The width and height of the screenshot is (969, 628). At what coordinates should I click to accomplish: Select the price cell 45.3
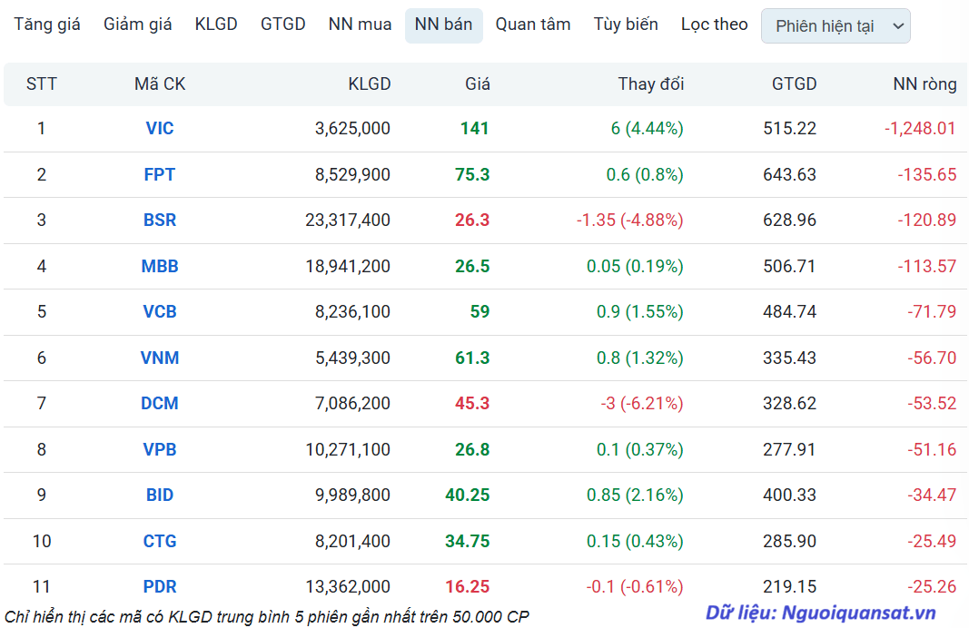[x=472, y=403]
